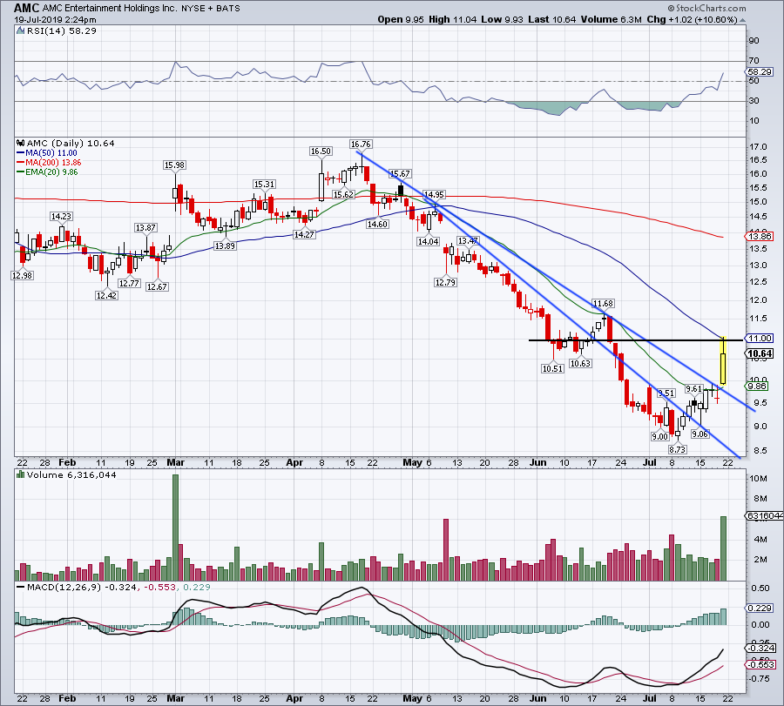Click the 'AMC (Daily) 10.64' legend text
This screenshot has height=706, width=784.
coord(71,143)
